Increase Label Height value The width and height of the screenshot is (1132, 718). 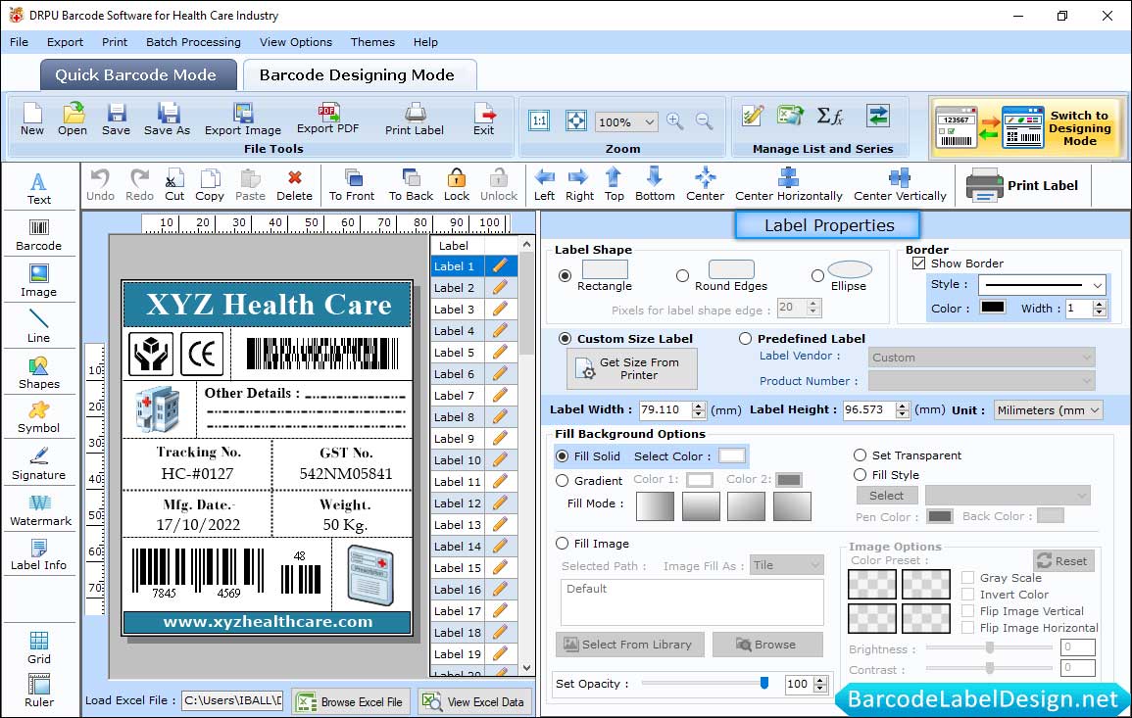[903, 407]
